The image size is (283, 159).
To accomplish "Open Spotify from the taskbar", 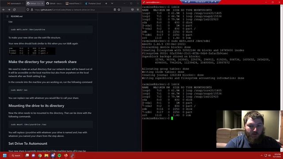I will [59, 155].
